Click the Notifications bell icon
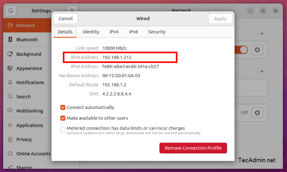Screen dimensions: 287x172 (10, 82)
